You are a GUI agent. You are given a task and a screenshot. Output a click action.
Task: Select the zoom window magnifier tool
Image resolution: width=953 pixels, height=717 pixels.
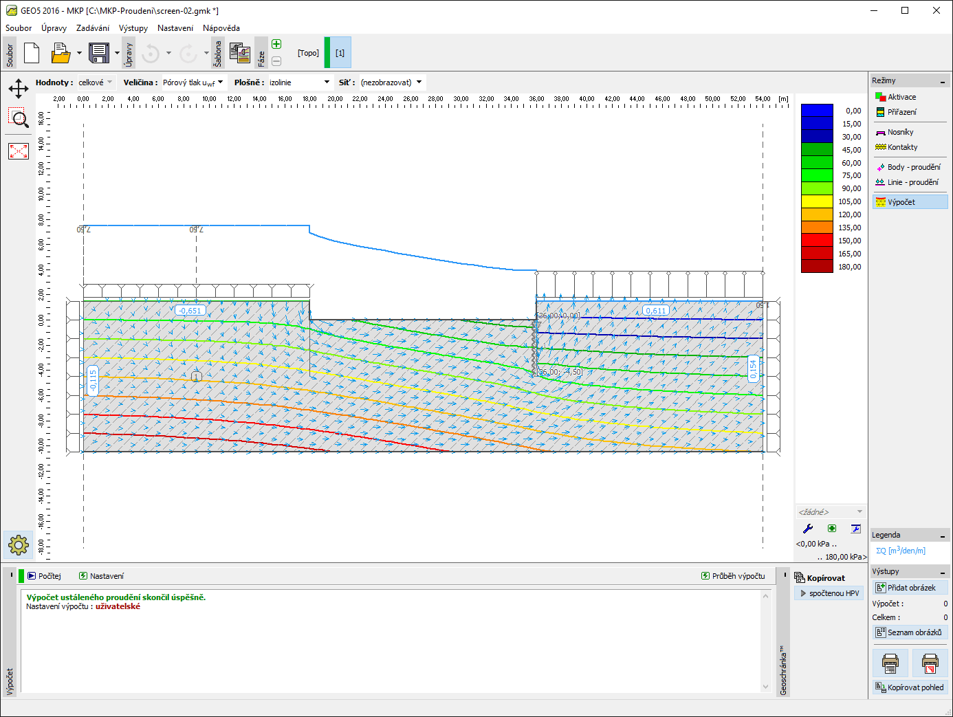tap(19, 118)
